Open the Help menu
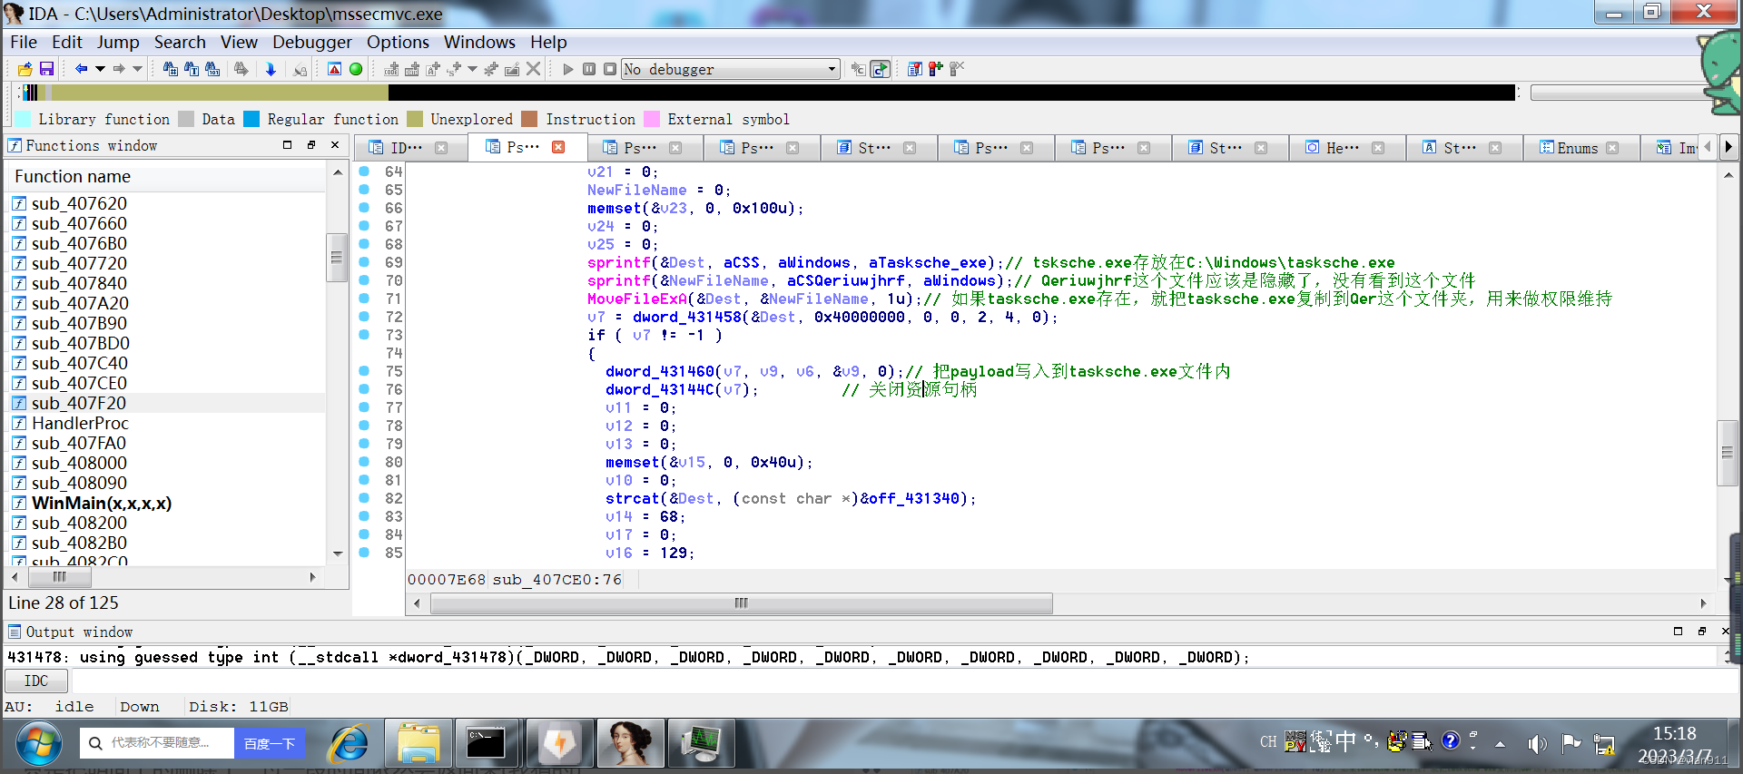Screen dimensions: 1743x774 coord(548,42)
